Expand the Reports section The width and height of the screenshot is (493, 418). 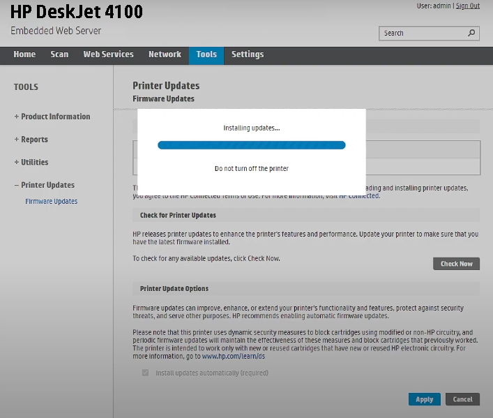(31, 140)
